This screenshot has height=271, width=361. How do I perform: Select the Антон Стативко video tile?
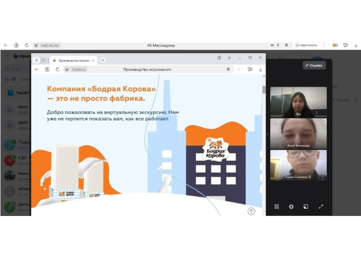(x=298, y=165)
